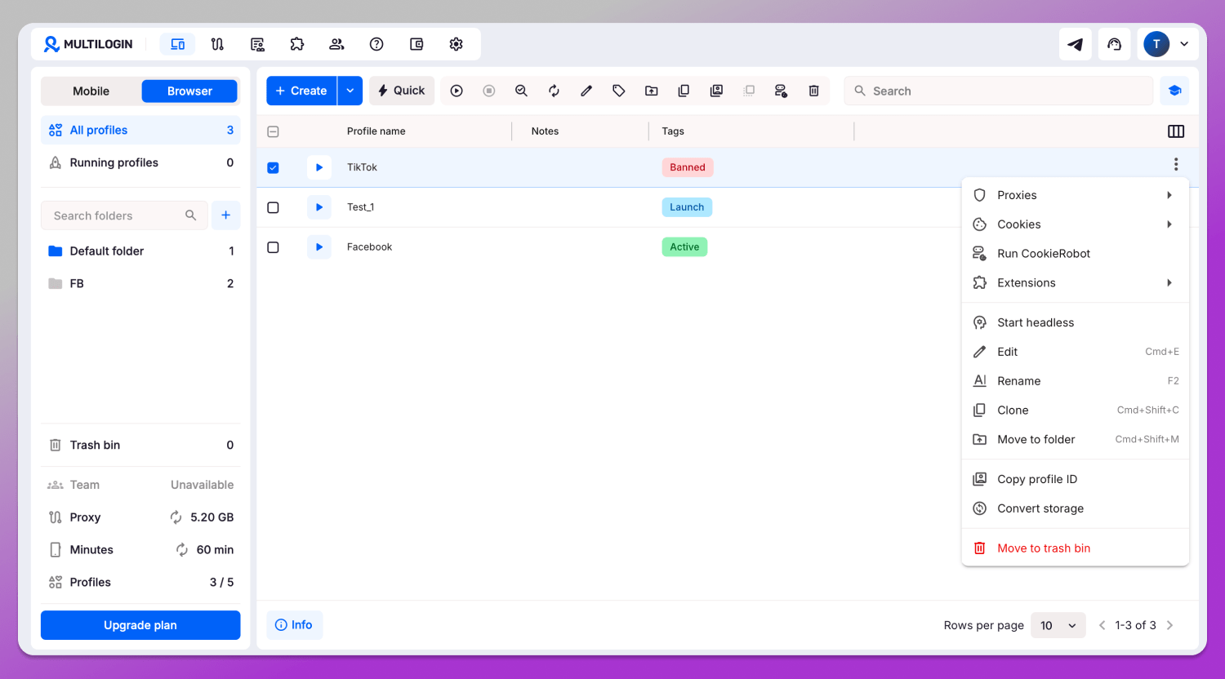The width and height of the screenshot is (1225, 679).
Task: Open the script runner icon in top navigation
Action: tap(257, 44)
